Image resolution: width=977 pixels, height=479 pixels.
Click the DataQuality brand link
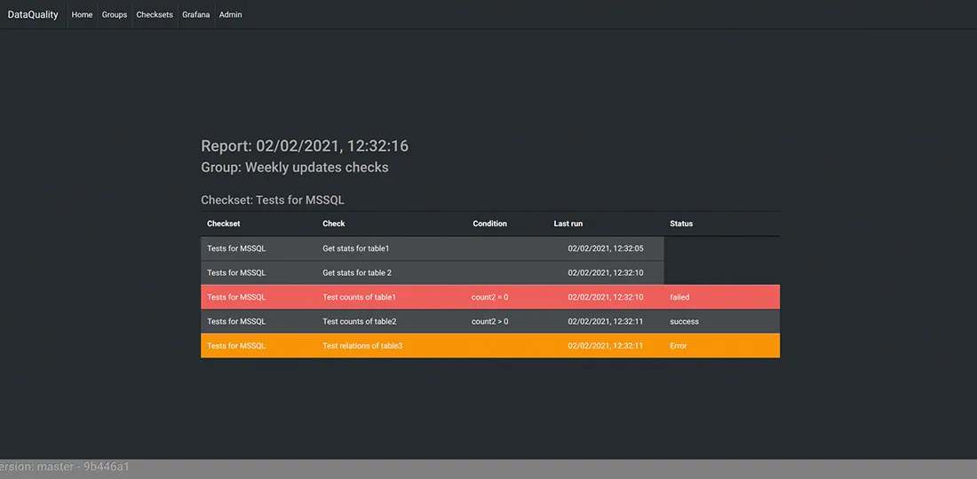click(33, 14)
